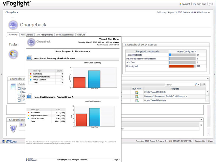The height and width of the screenshot is (162, 216).
Task: Open the Chargeback reports list icon
Action: coord(13,87)
